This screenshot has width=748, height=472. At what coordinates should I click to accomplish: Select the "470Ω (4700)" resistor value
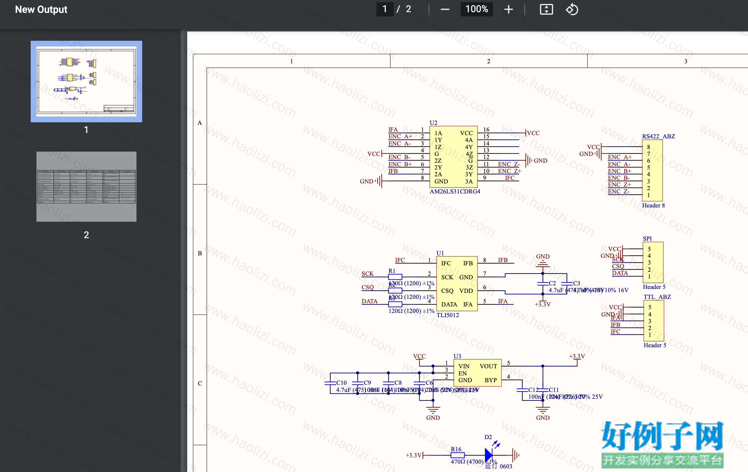(x=467, y=462)
